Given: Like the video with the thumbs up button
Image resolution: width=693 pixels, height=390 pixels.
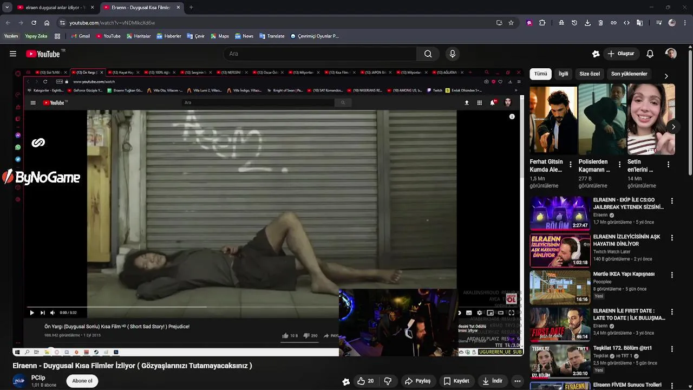Looking at the screenshot, I should click(x=365, y=381).
